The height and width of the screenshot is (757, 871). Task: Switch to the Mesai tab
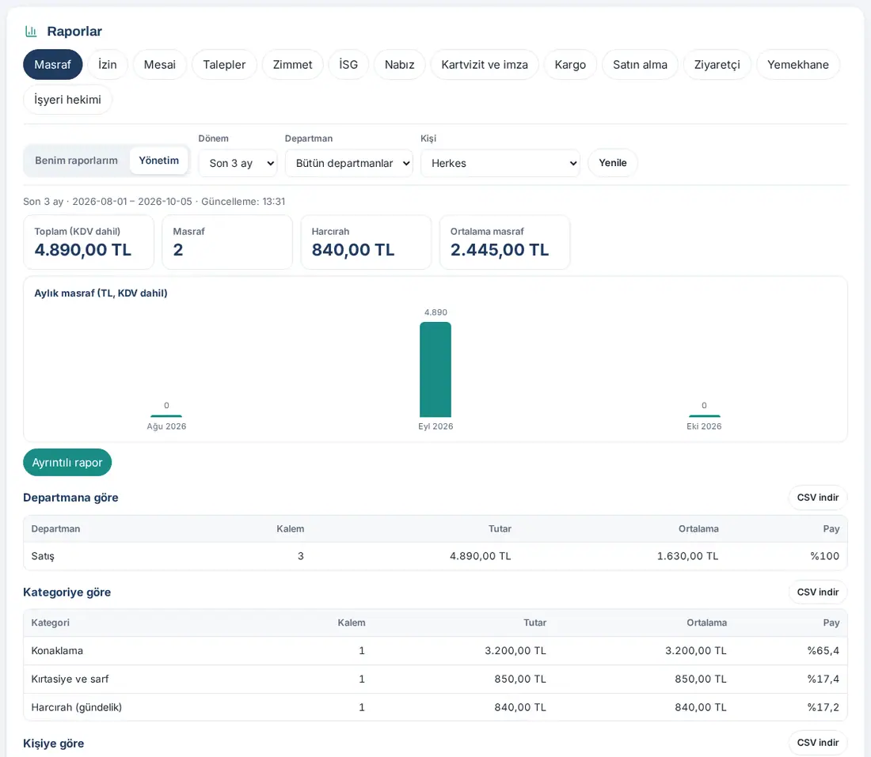(159, 64)
